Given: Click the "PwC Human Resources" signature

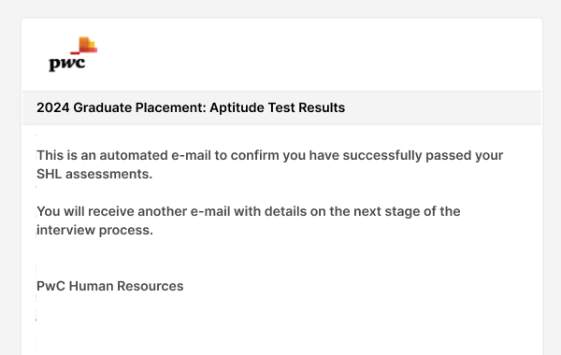Looking at the screenshot, I should (x=109, y=286).
